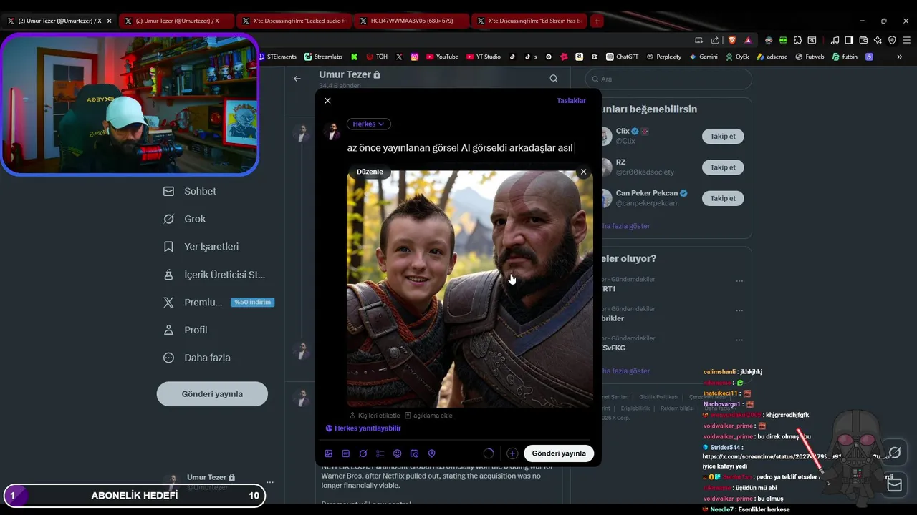
Task: Open the YouTube bookmark
Action: point(442,57)
